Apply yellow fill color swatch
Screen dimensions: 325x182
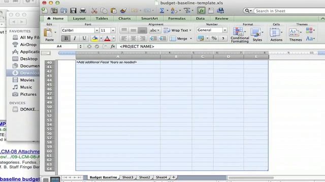point(95,38)
